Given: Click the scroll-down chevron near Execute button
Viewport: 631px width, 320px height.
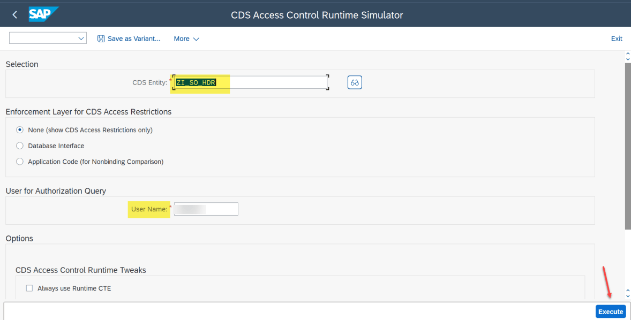Looking at the screenshot, I should pyautogui.click(x=627, y=296).
